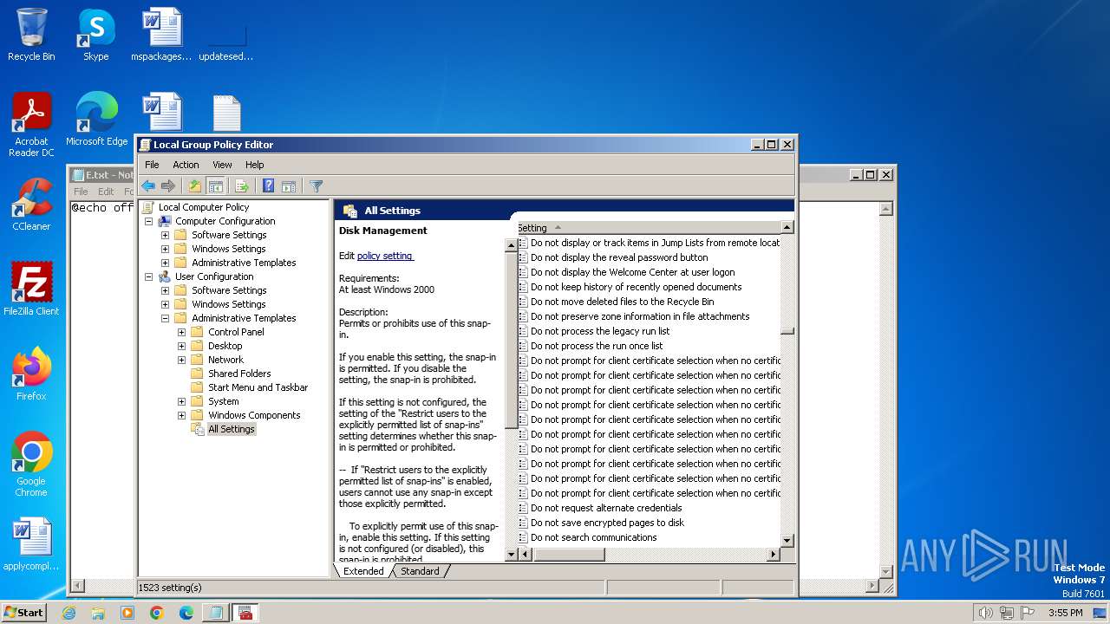Image resolution: width=1110 pixels, height=624 pixels.
Task: Click Notepad taskbar button
Action: 215,613
